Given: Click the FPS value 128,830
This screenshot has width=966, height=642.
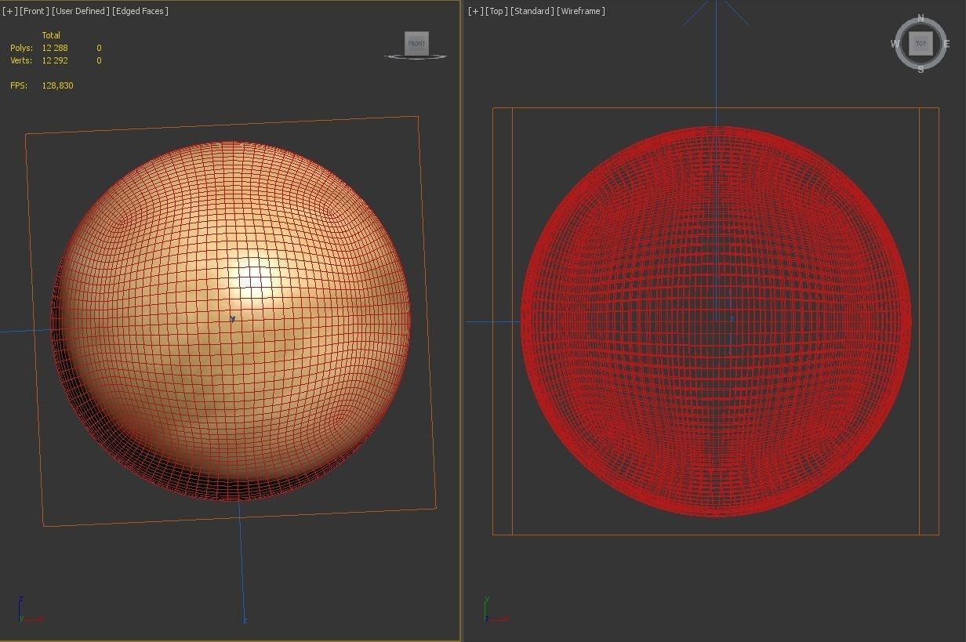Looking at the screenshot, I should tap(57, 85).
